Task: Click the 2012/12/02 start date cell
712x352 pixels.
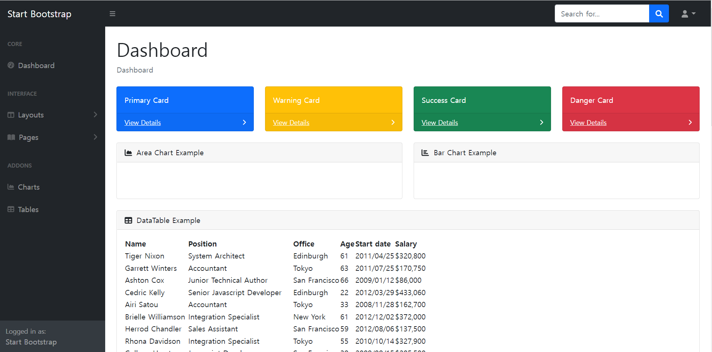Action: [375, 317]
